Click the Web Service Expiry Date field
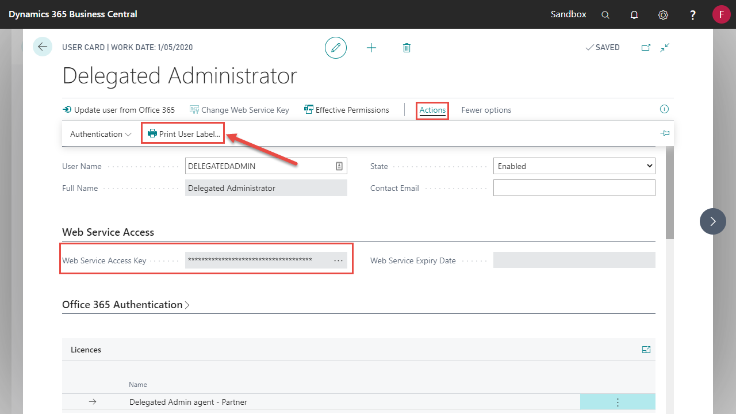The image size is (736, 414). (574, 260)
